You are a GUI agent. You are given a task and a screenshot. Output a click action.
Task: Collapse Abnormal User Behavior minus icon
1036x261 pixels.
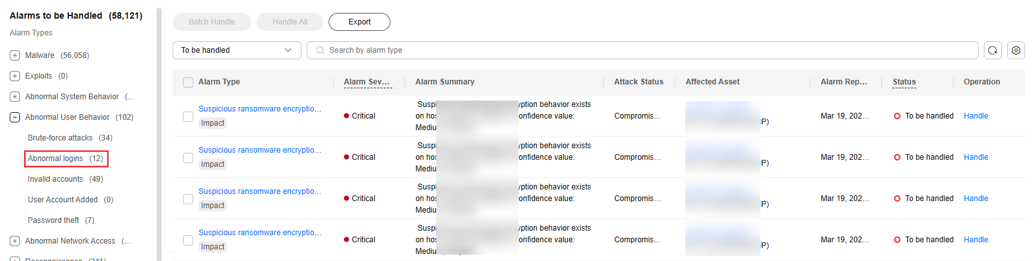coord(15,117)
